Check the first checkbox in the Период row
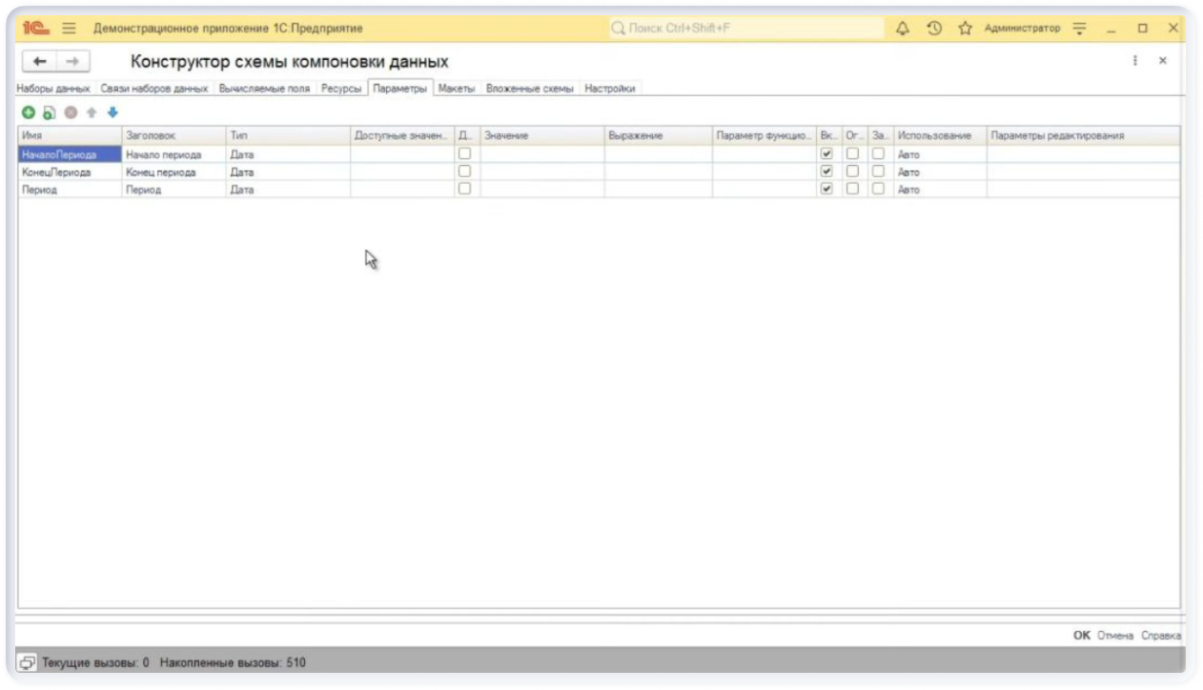Viewport: 1203px width, 690px height. point(464,189)
